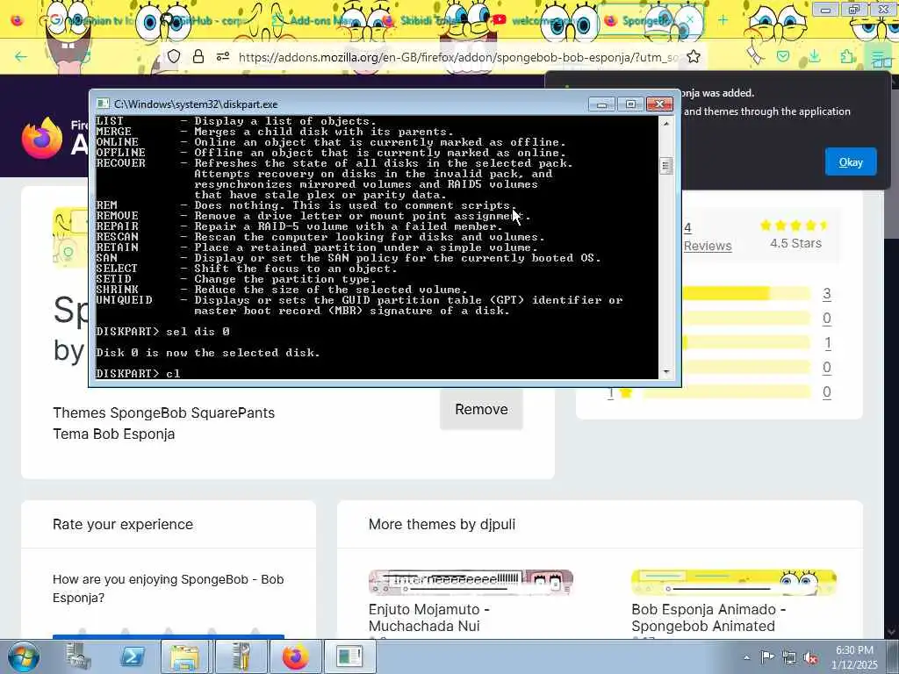Open Bob Esponja Animado - Spongebob Animated link

[x=708, y=618]
